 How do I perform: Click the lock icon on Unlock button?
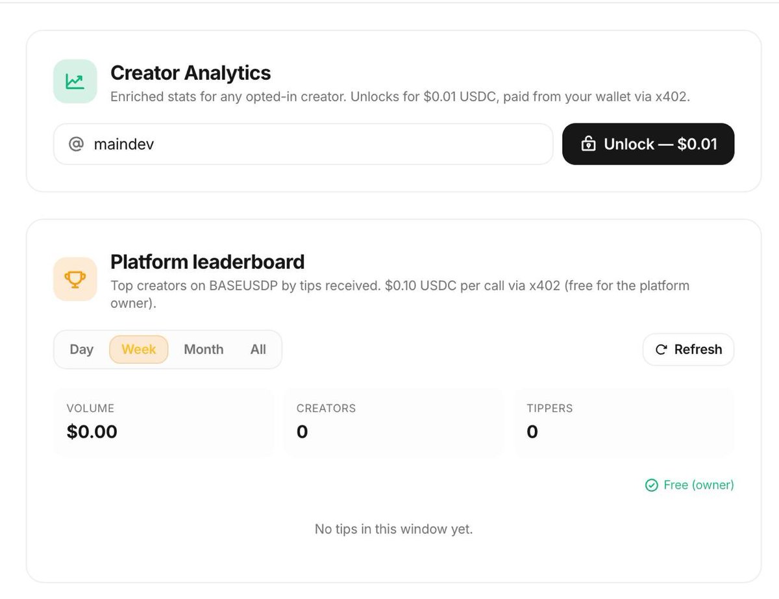point(588,144)
